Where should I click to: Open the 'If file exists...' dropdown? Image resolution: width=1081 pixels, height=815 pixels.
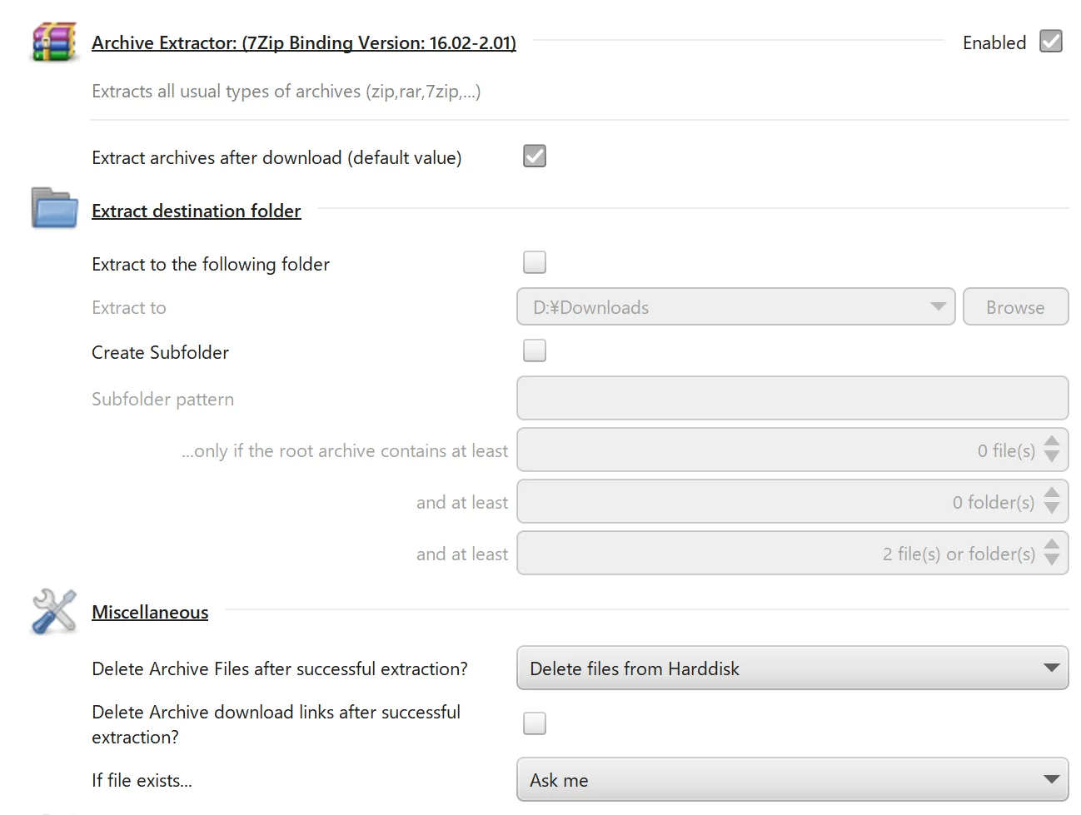pos(792,779)
